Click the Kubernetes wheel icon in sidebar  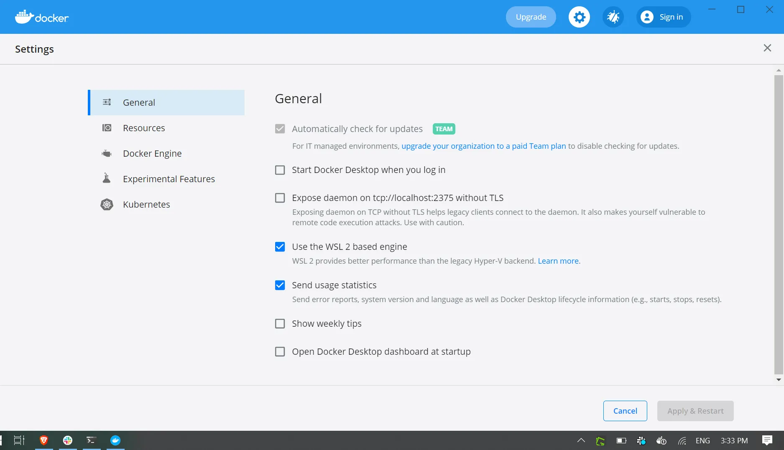click(x=107, y=204)
